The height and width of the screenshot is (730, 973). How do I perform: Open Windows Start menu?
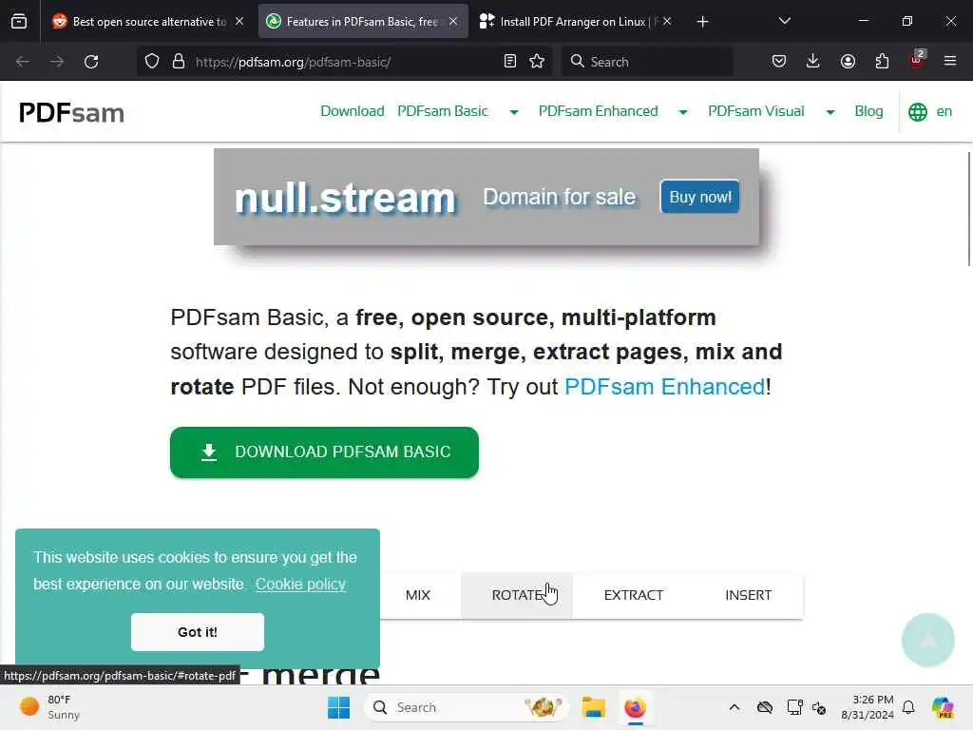(x=339, y=707)
